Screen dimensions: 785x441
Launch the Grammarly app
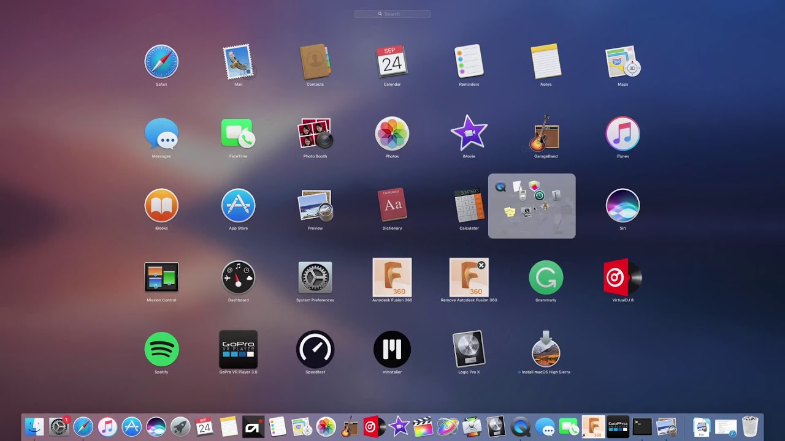546,277
